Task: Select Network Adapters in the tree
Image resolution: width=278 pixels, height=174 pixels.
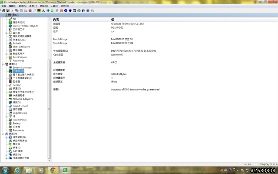Action: tap(23, 99)
